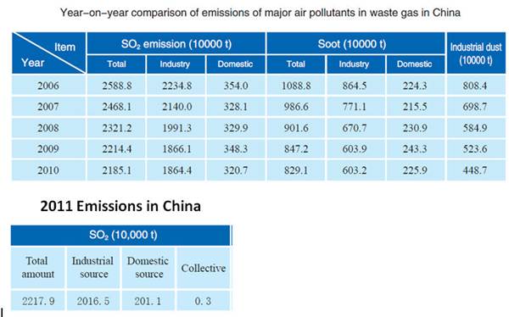509x317 pixels.
Task: Select the 0.3 collective value cell
Action: click(x=204, y=301)
